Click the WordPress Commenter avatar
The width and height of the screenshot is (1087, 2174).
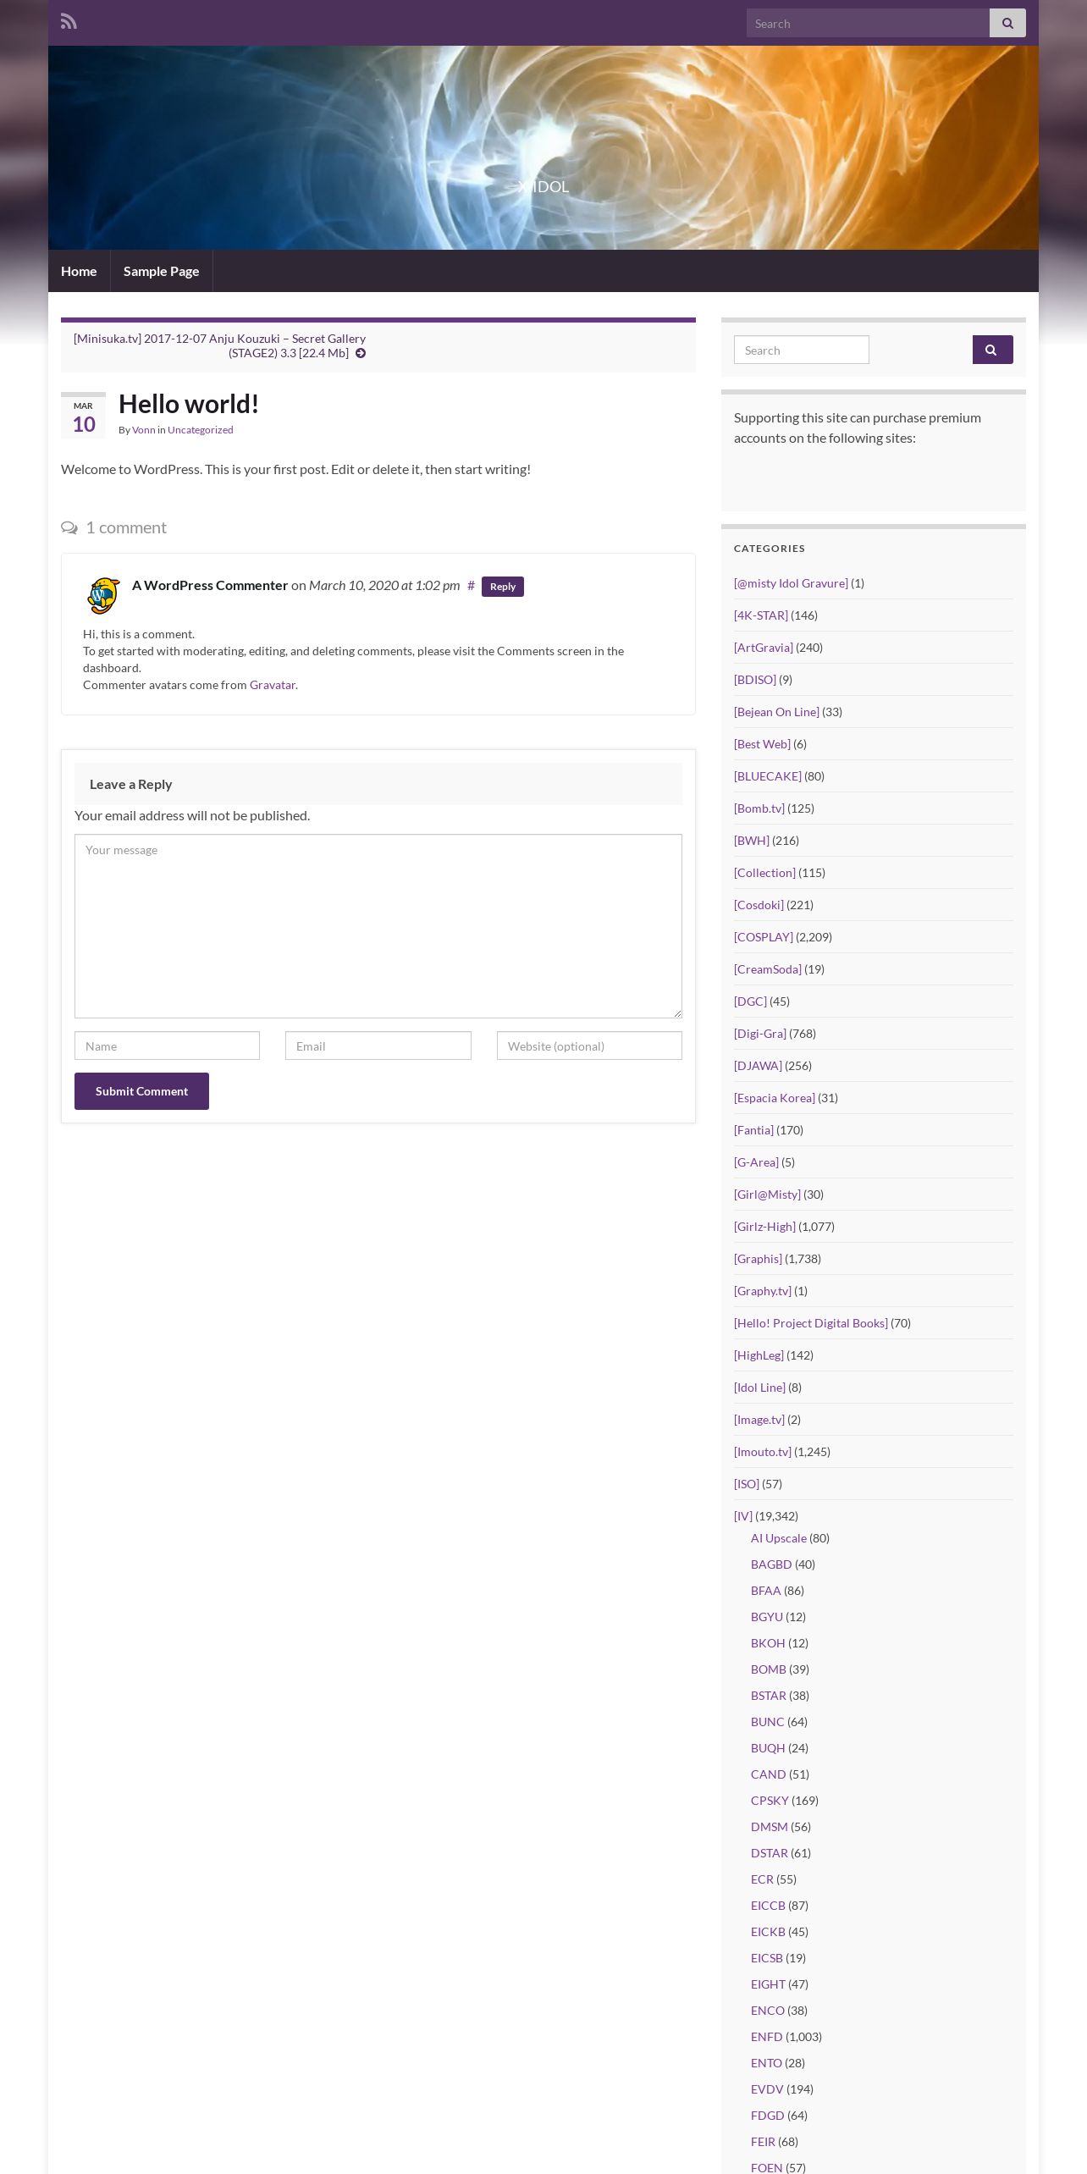tap(103, 595)
